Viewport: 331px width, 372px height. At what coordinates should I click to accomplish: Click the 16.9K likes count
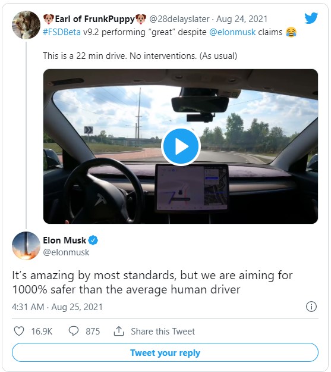[42, 331]
